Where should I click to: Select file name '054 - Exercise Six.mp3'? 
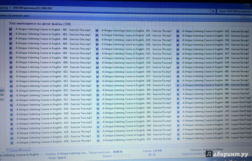point(215,40)
